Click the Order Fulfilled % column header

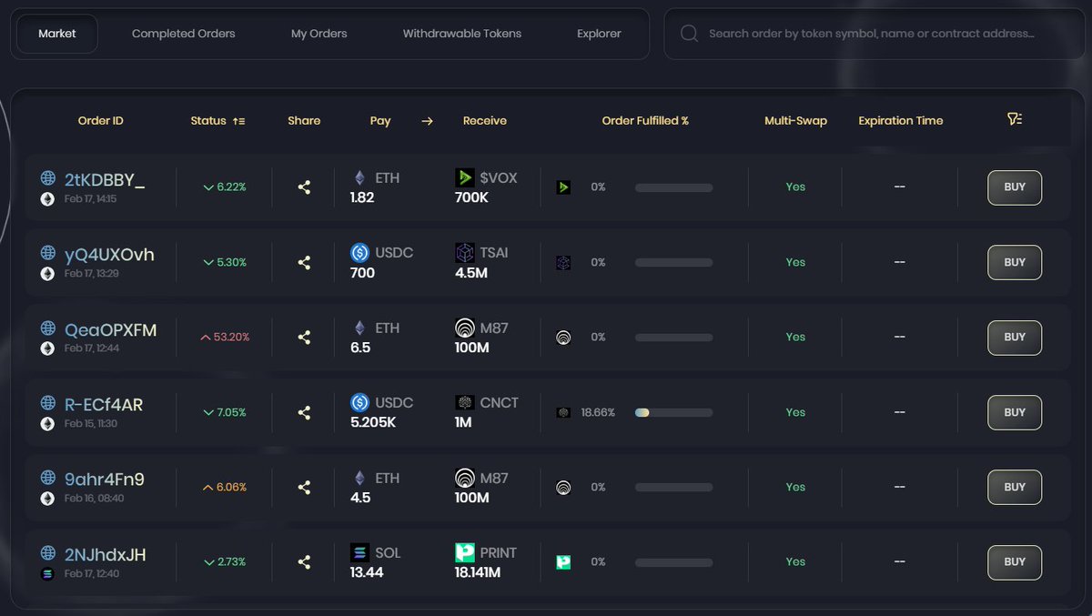tap(645, 120)
